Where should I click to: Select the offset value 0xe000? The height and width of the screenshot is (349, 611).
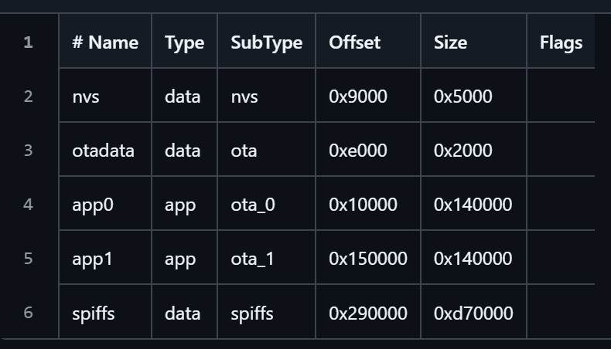click(x=357, y=151)
